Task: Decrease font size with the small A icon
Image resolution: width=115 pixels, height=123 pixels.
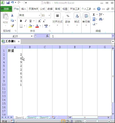Action: pyautogui.click(x=44, y=21)
